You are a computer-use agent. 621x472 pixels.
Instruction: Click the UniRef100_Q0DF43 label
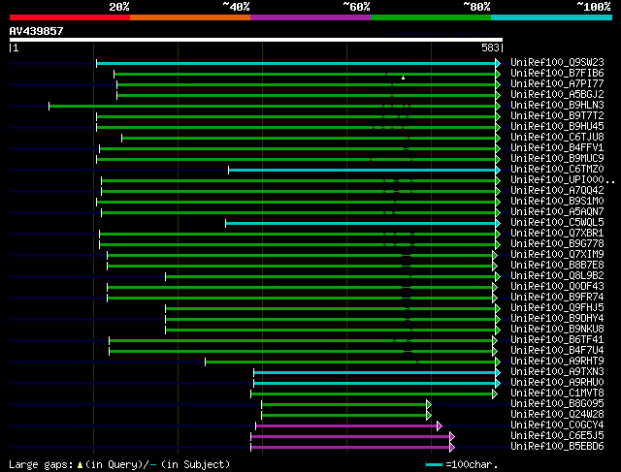[x=557, y=287]
